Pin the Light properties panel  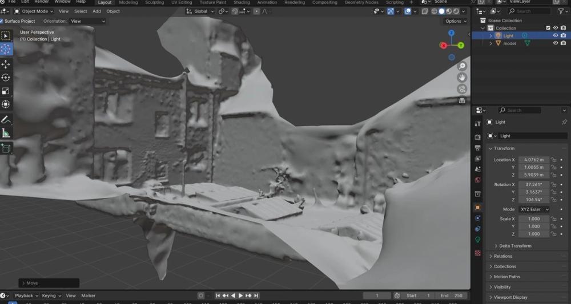click(x=564, y=122)
